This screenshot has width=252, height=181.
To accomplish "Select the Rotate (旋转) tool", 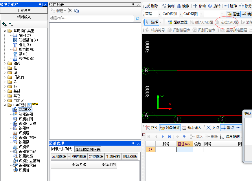I will point(214,6).
